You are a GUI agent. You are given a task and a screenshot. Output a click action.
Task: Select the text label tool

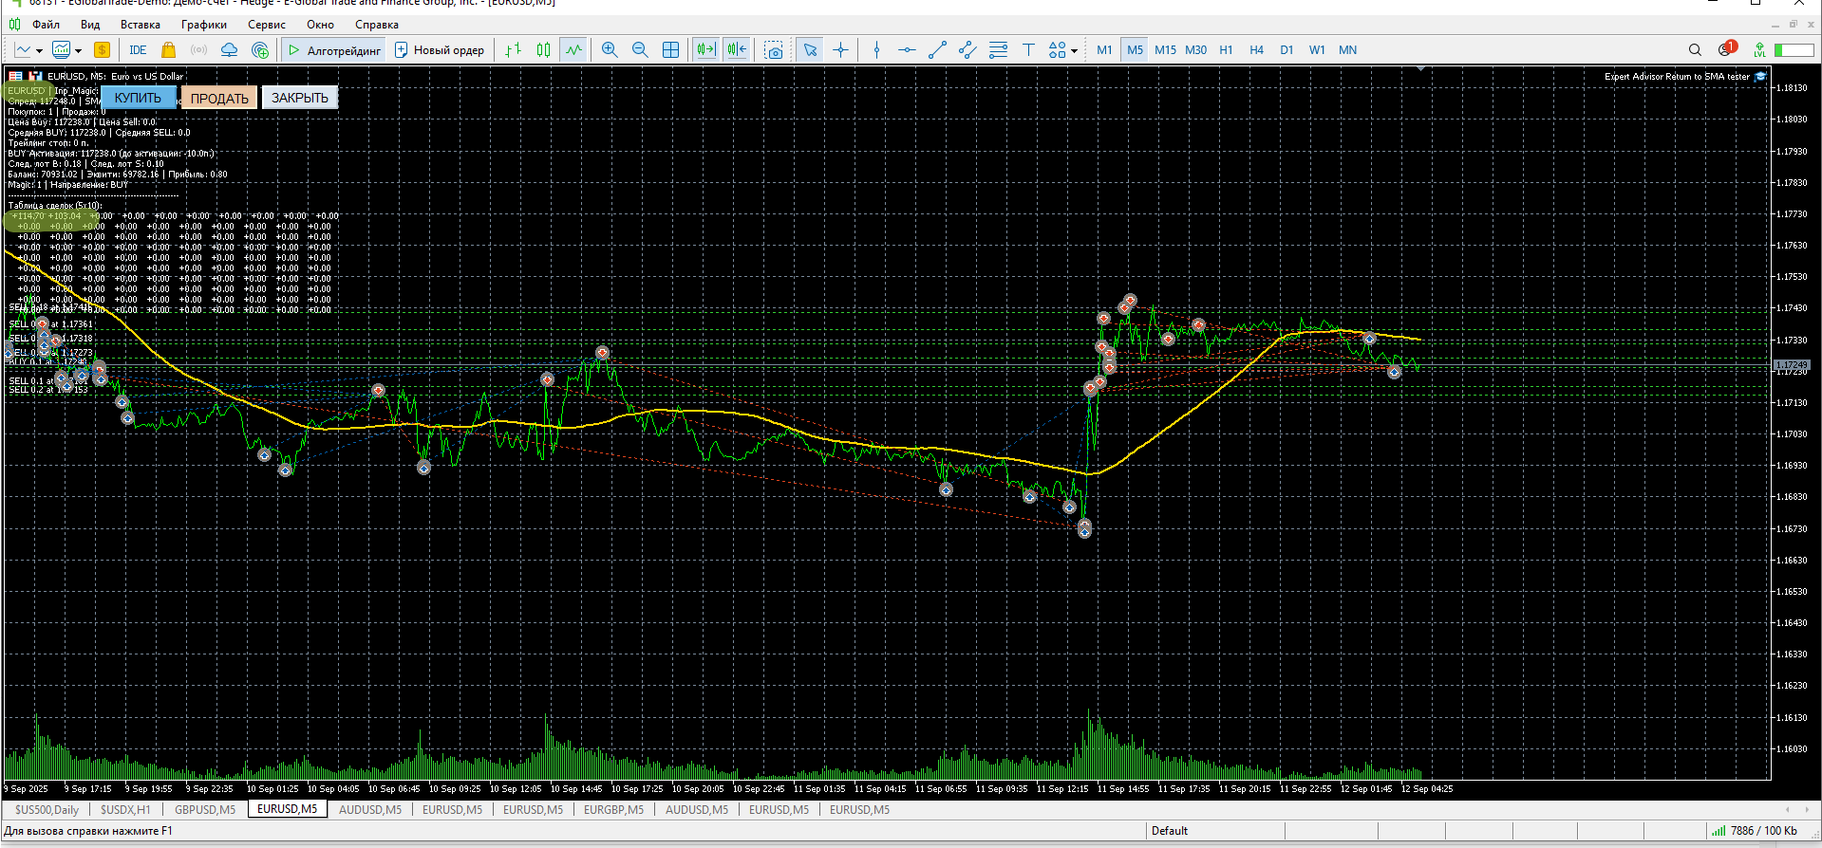click(1028, 50)
